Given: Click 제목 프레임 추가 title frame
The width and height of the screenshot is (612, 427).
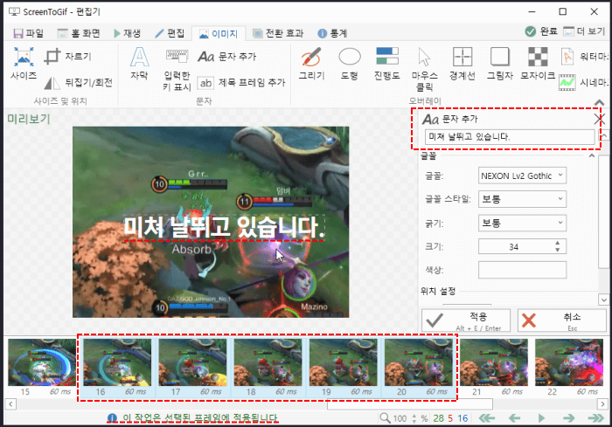Looking at the screenshot, I should pos(241,82).
